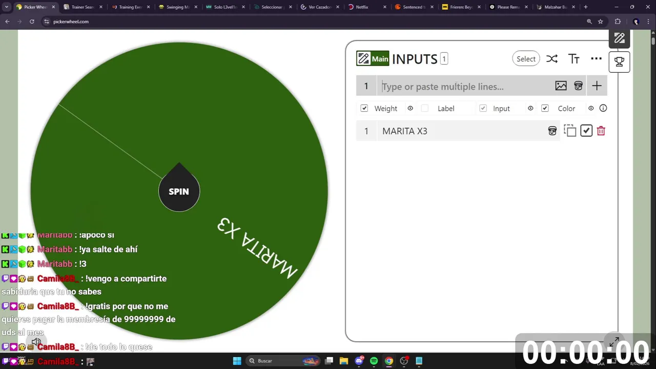
Task: Toggle the Weight visibility eye icon
Action: 410,108
